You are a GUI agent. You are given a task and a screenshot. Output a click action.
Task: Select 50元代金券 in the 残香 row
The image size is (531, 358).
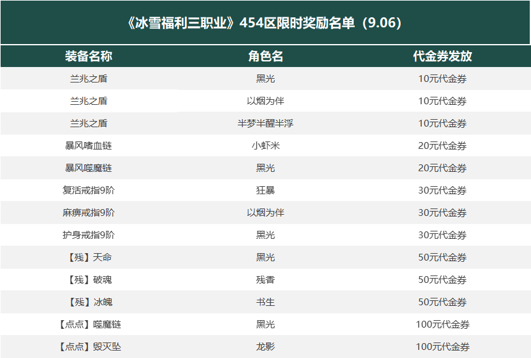click(442, 280)
